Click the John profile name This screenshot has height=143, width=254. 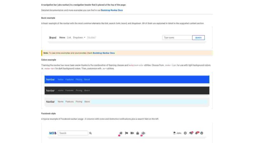click(x=179, y=133)
